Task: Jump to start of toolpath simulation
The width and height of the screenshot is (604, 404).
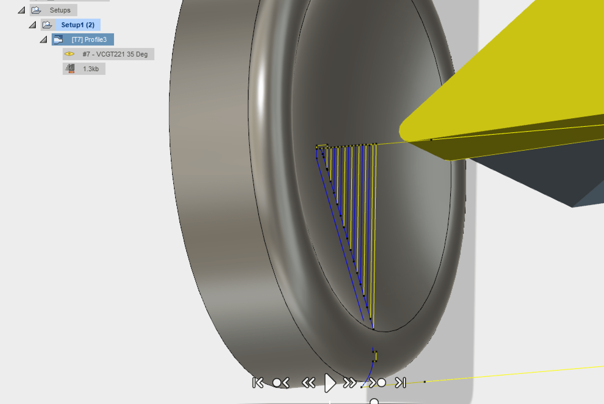Action: (x=258, y=382)
